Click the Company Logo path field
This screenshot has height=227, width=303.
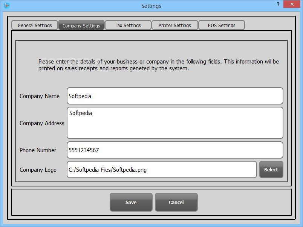162,169
